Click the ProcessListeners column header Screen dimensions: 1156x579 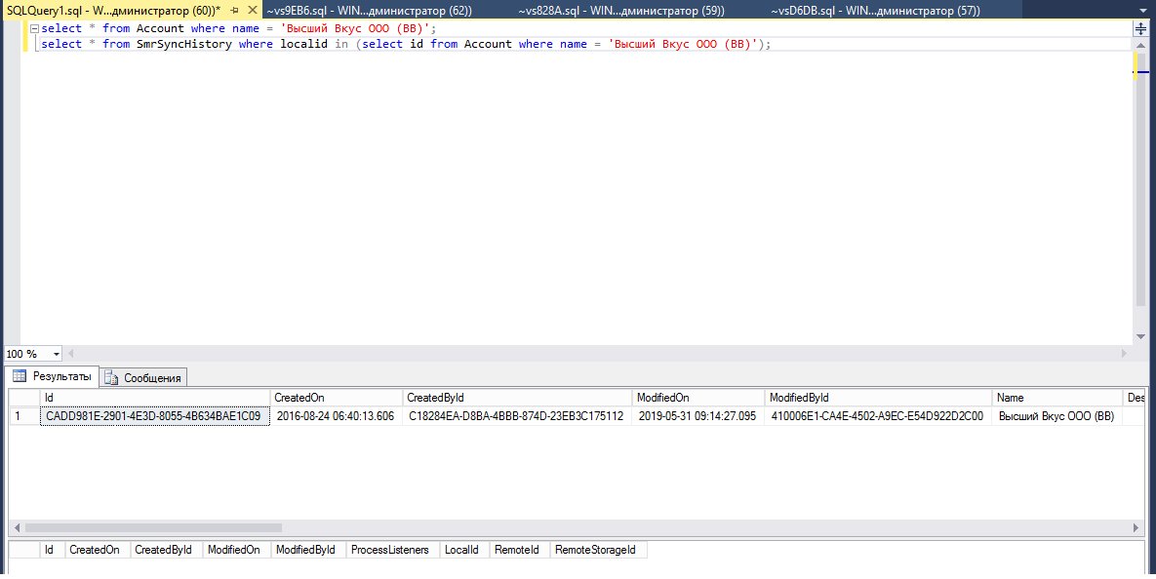(x=393, y=550)
